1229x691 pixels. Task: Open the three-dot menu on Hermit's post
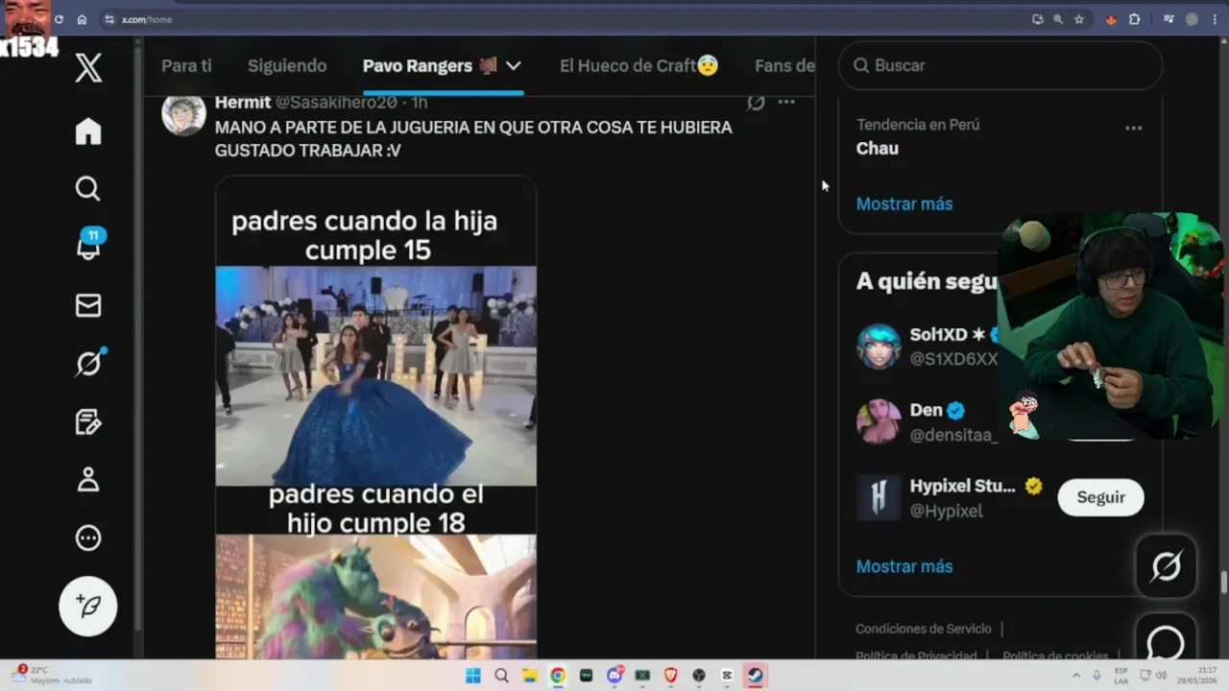pyautogui.click(x=786, y=102)
